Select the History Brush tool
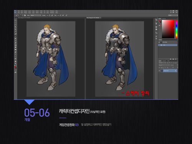 pos(16,40)
